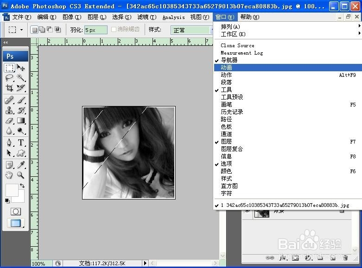Open adjustment layer menu in Layers panel

coord(308,258)
